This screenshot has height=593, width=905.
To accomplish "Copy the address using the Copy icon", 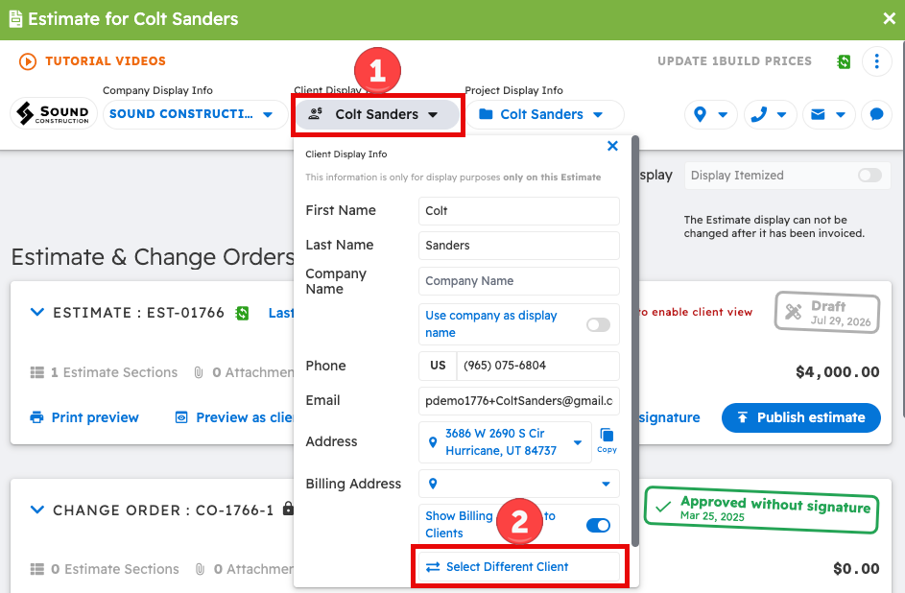I will (x=607, y=440).
